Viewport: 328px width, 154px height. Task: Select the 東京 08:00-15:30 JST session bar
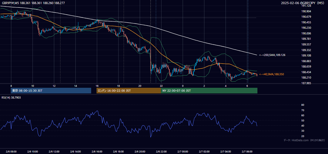[x=51, y=91]
